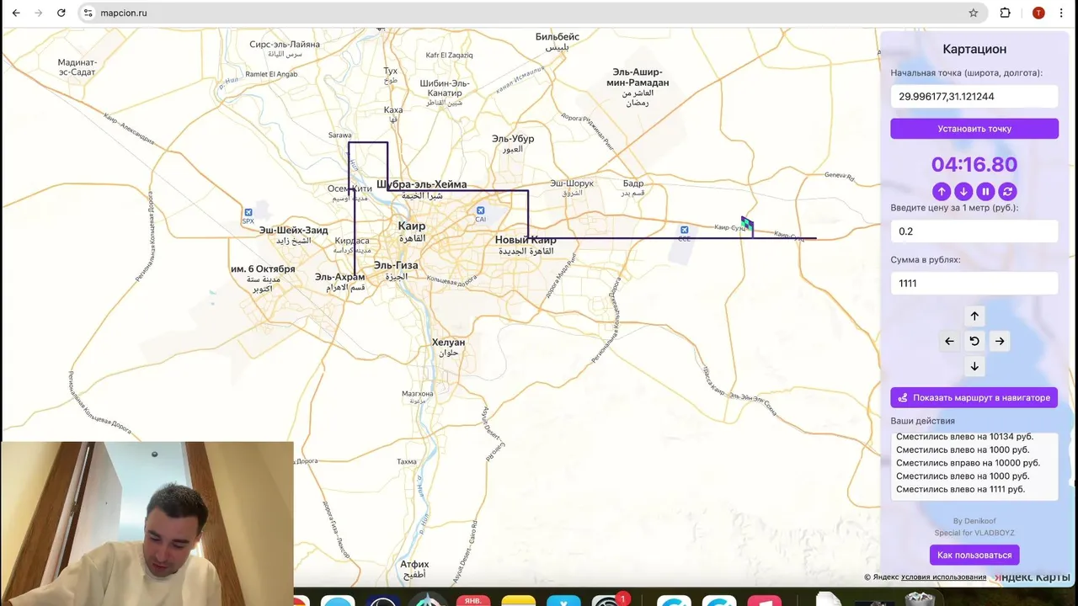
Task: Go forward in the browser
Action: click(x=38, y=13)
